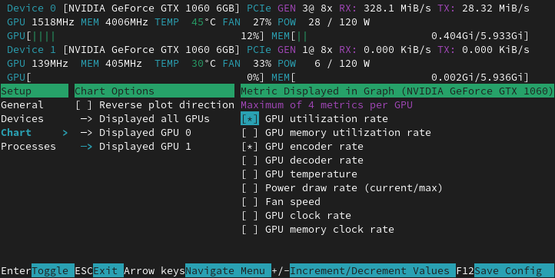Enable GPU memory clock rate metric
Viewport: 555px width, 278px height.
tap(250, 229)
